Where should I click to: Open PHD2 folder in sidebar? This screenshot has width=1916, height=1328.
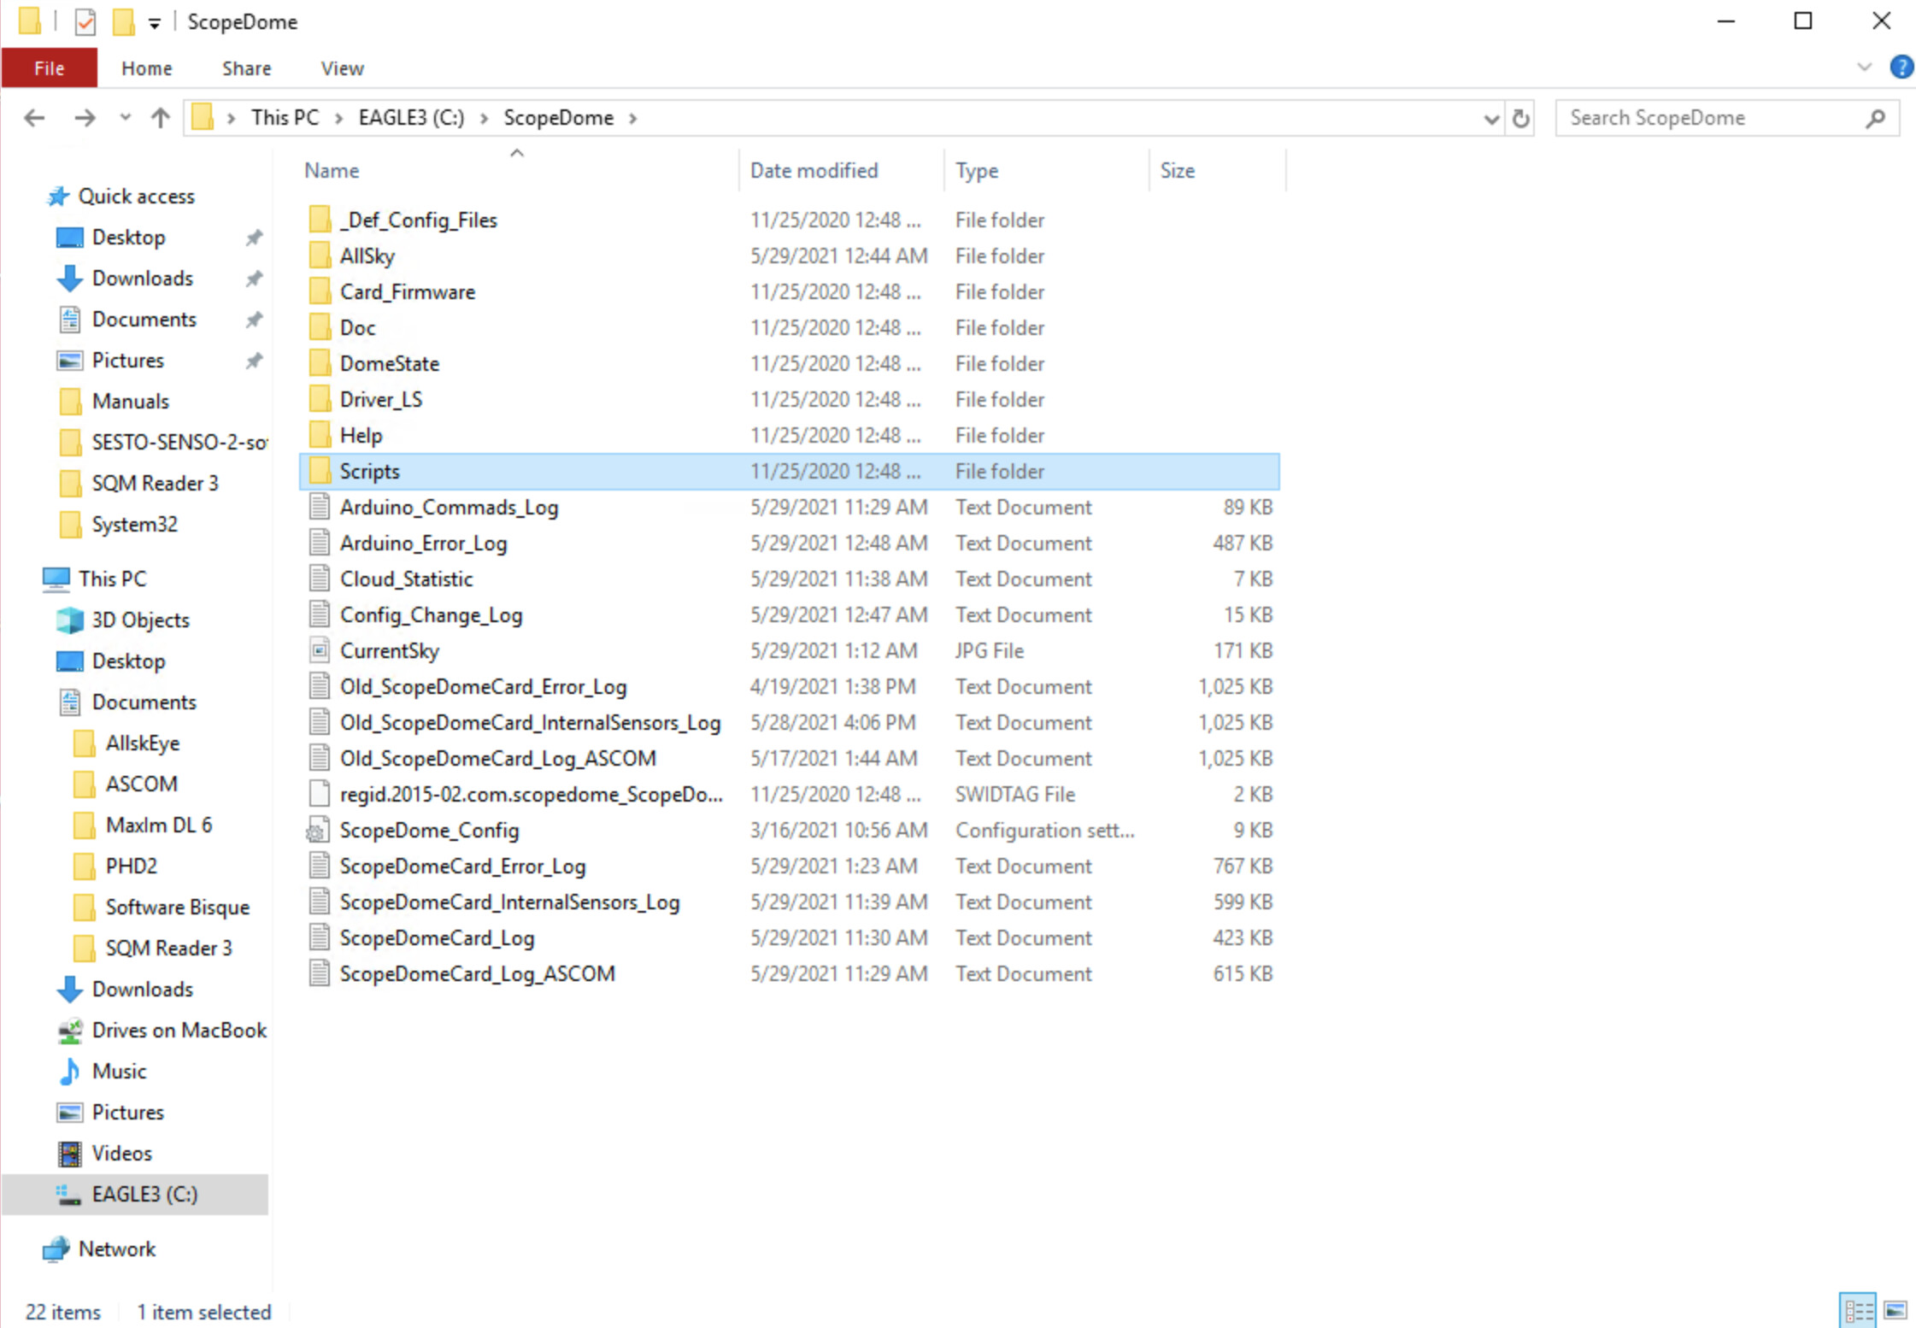pyautogui.click(x=131, y=867)
